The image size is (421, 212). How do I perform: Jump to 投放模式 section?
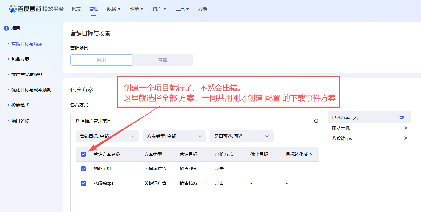point(20,105)
